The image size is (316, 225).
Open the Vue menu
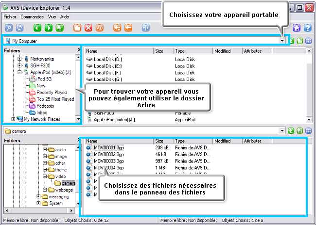[52, 16]
